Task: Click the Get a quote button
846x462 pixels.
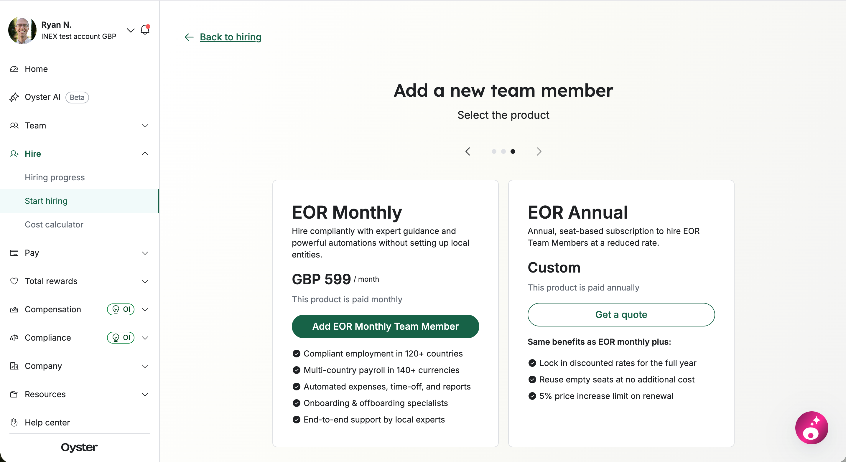Action: coord(621,315)
